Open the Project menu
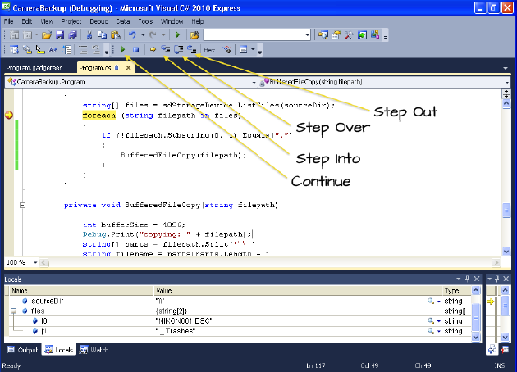The width and height of the screenshot is (517, 372). pyautogui.click(x=71, y=21)
